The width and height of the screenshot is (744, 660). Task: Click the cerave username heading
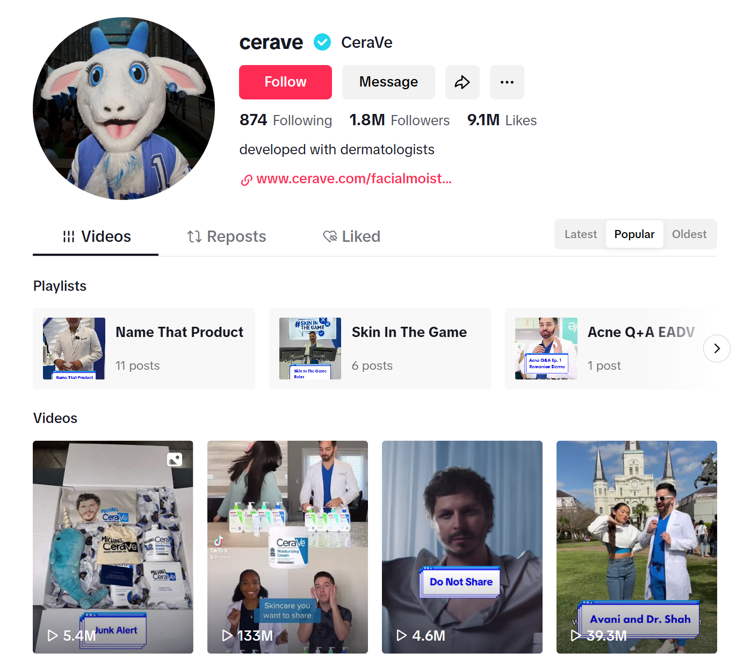[x=271, y=42]
